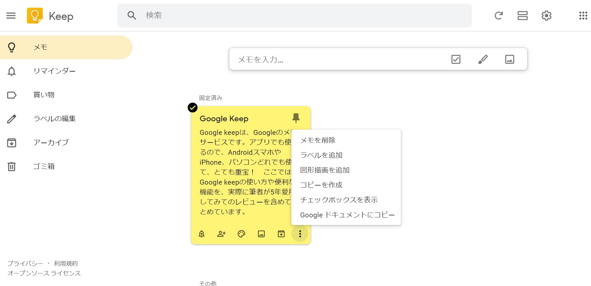The image size is (591, 286).
Task: Click the note's three-dot more button
Action: pos(300,234)
